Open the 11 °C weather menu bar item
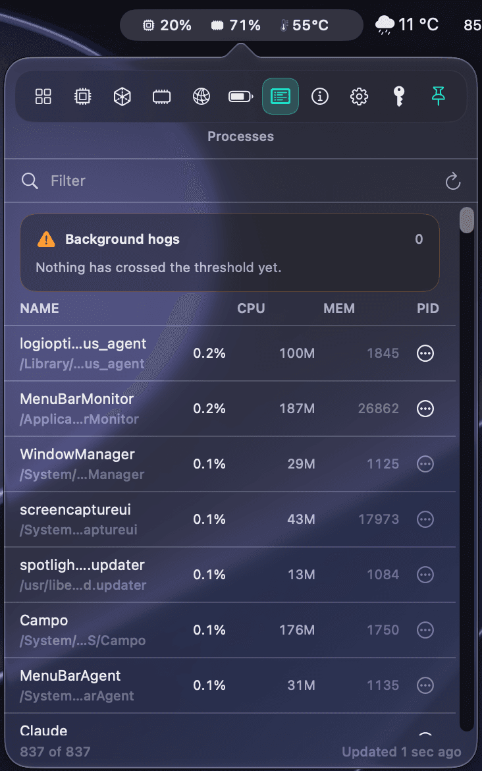Image resolution: width=482 pixels, height=771 pixels. coord(407,24)
